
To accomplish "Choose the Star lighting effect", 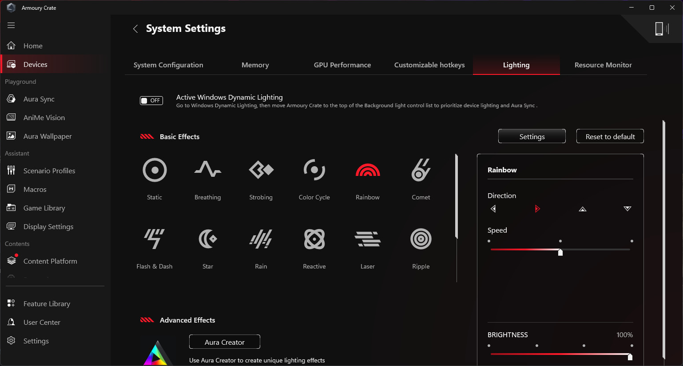I will (x=208, y=239).
